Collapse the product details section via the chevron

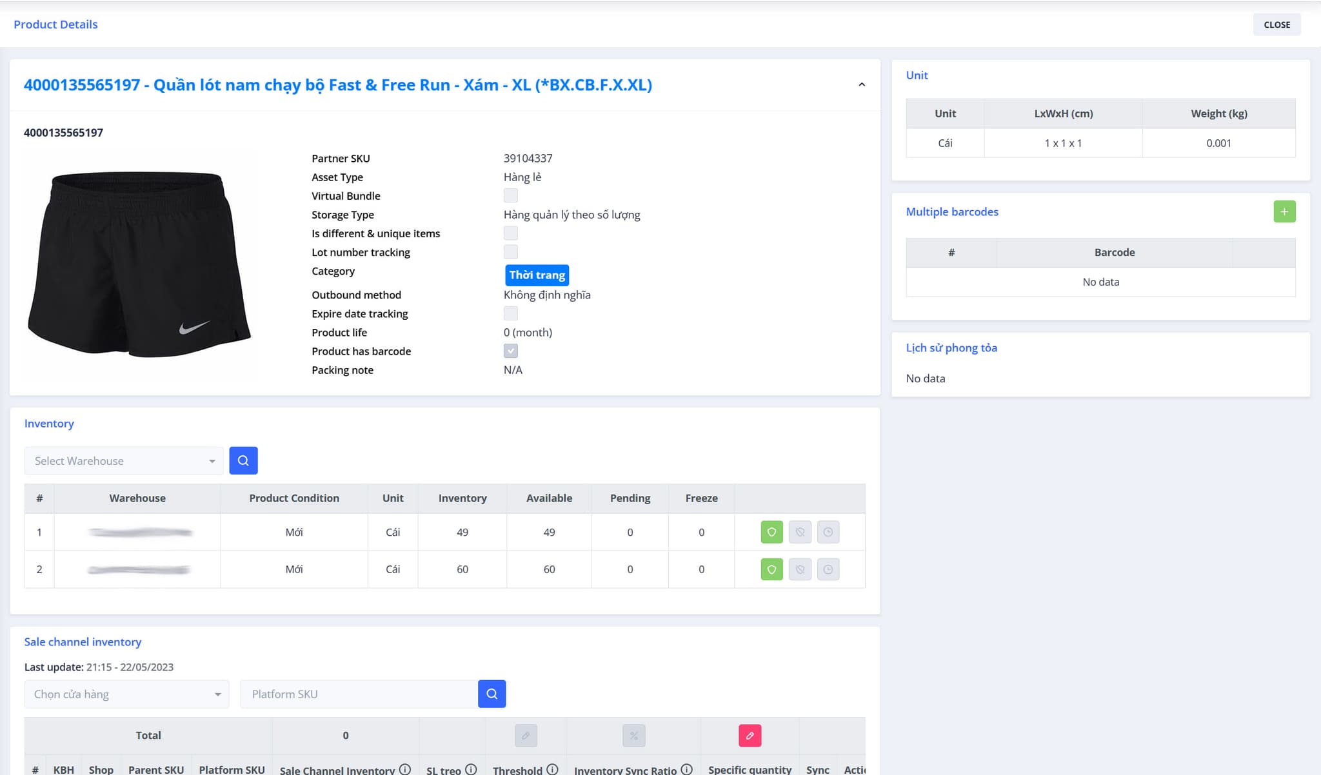pyautogui.click(x=862, y=84)
